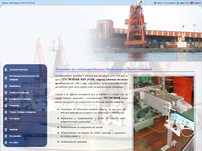Click the anchor icon next to Servicios para los Sectores

click(6, 78)
